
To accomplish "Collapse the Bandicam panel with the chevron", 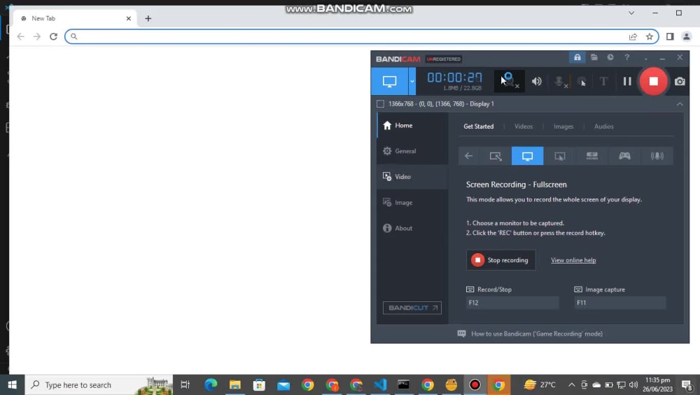I will (x=680, y=104).
